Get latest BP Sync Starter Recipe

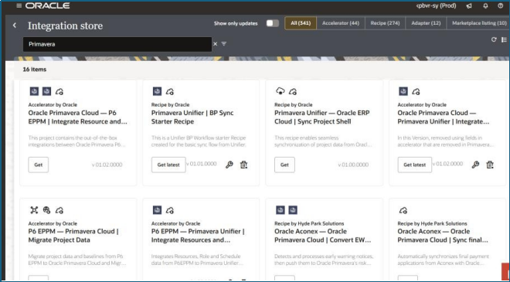pos(168,165)
